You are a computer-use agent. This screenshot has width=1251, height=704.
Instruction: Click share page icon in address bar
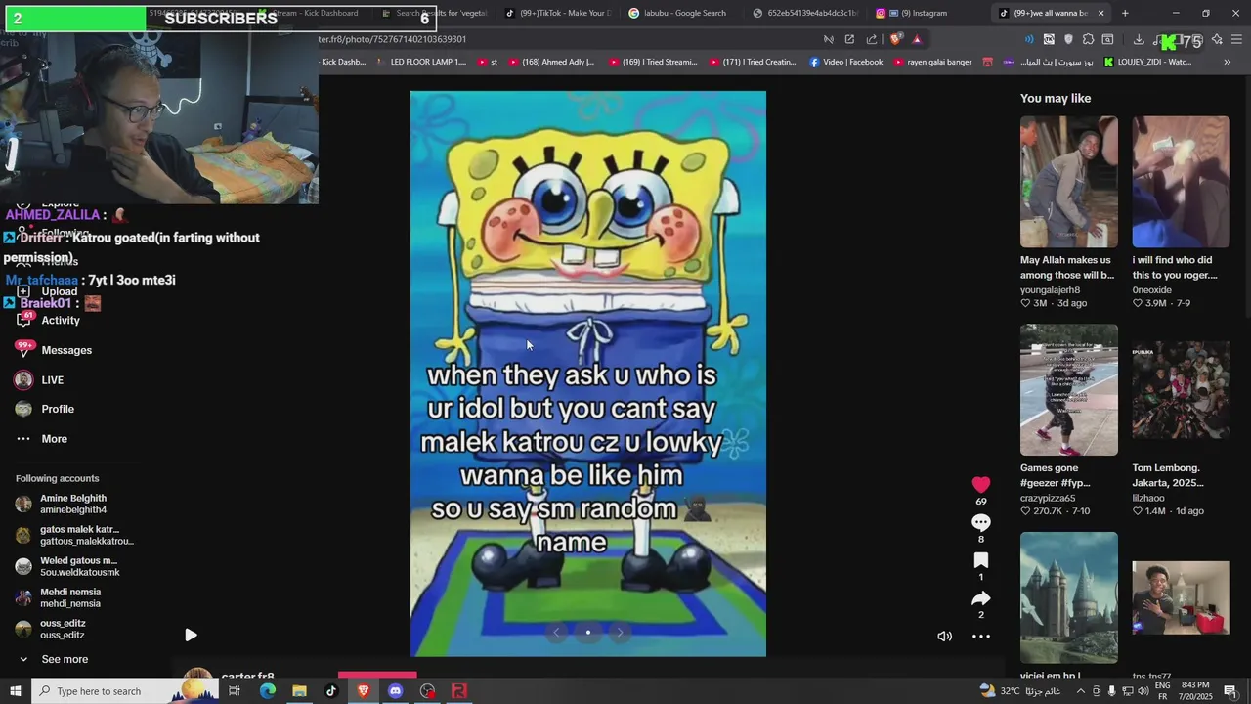pyautogui.click(x=872, y=39)
